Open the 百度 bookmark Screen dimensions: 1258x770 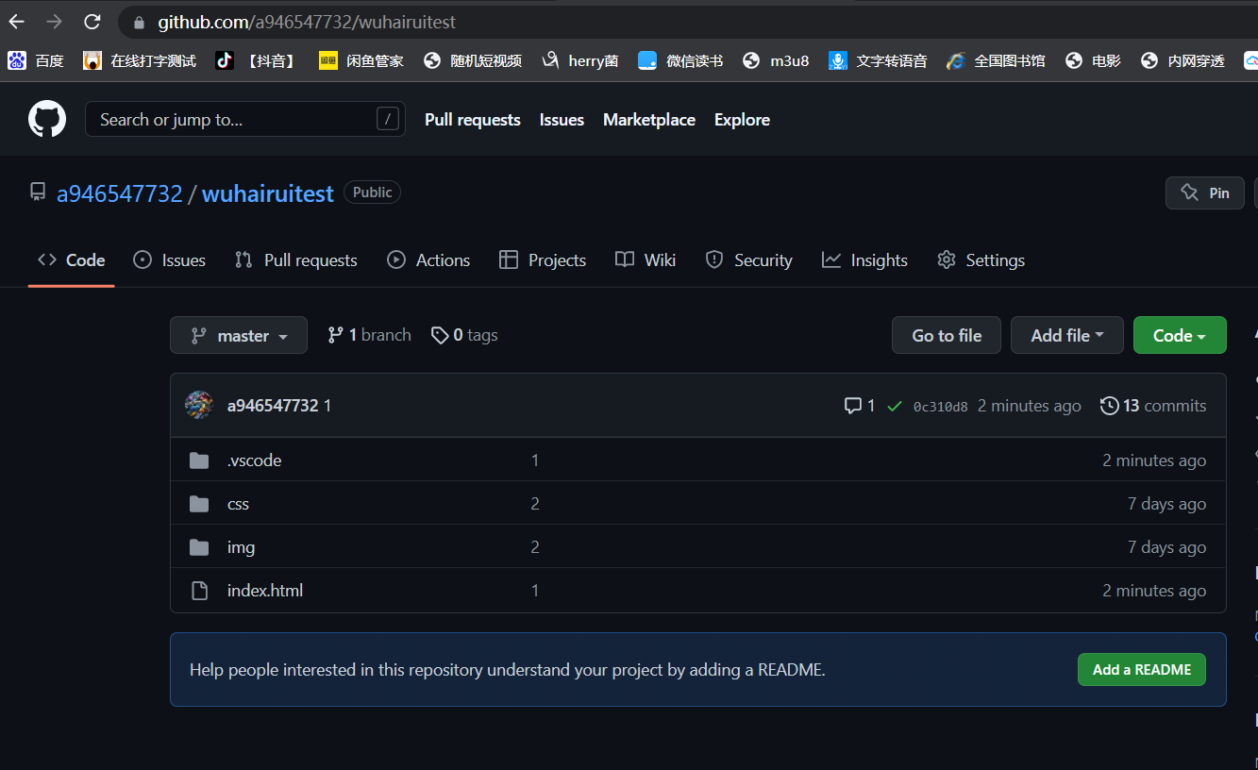click(x=36, y=60)
